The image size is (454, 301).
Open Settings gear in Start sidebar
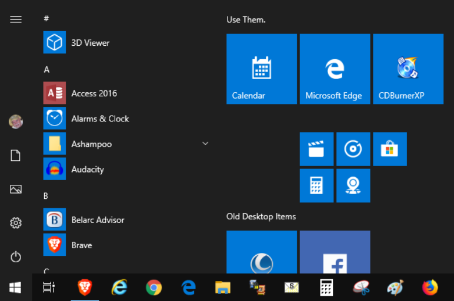[x=16, y=223]
